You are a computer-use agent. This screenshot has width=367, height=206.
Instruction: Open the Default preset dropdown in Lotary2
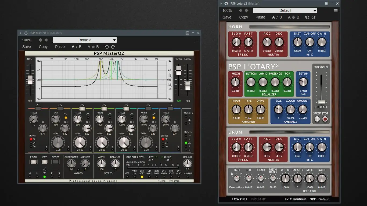(x=285, y=10)
